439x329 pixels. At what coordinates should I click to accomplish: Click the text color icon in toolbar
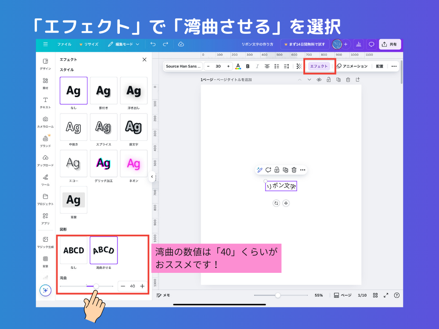[x=238, y=66]
